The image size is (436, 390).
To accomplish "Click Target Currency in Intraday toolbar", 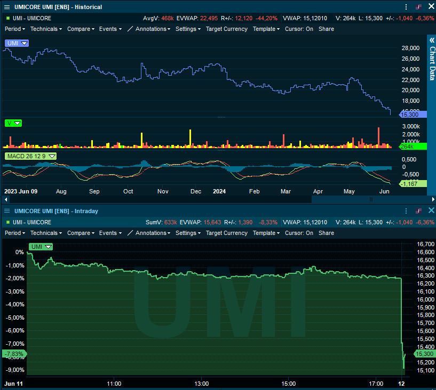I will [227, 233].
